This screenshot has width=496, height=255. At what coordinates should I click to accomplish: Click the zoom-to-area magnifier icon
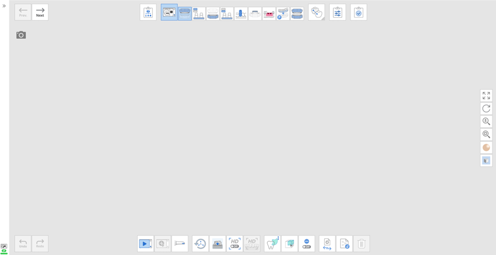[486, 135]
